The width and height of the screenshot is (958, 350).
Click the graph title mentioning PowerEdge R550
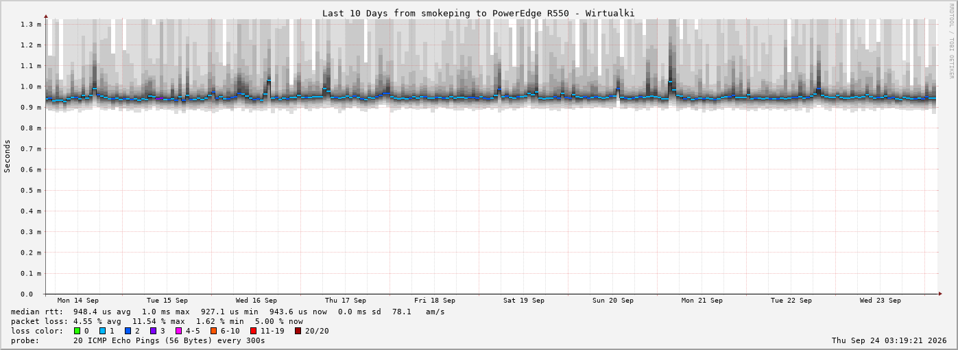479,13
